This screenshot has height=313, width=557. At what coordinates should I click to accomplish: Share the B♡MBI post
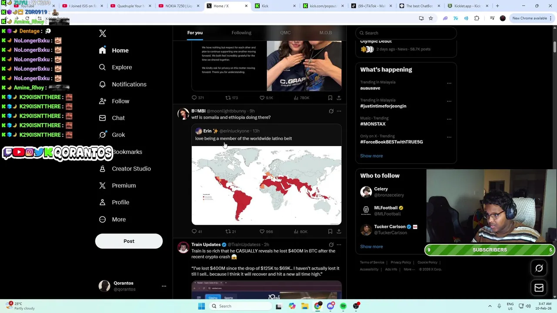pos(339,232)
